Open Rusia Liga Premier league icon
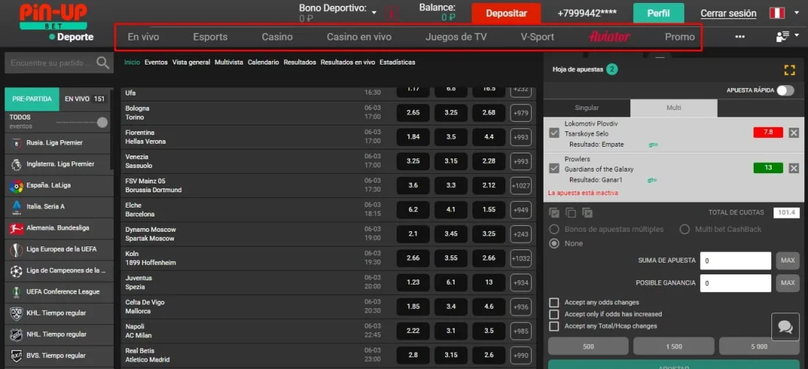Image resolution: width=808 pixels, height=369 pixels. click(16, 143)
